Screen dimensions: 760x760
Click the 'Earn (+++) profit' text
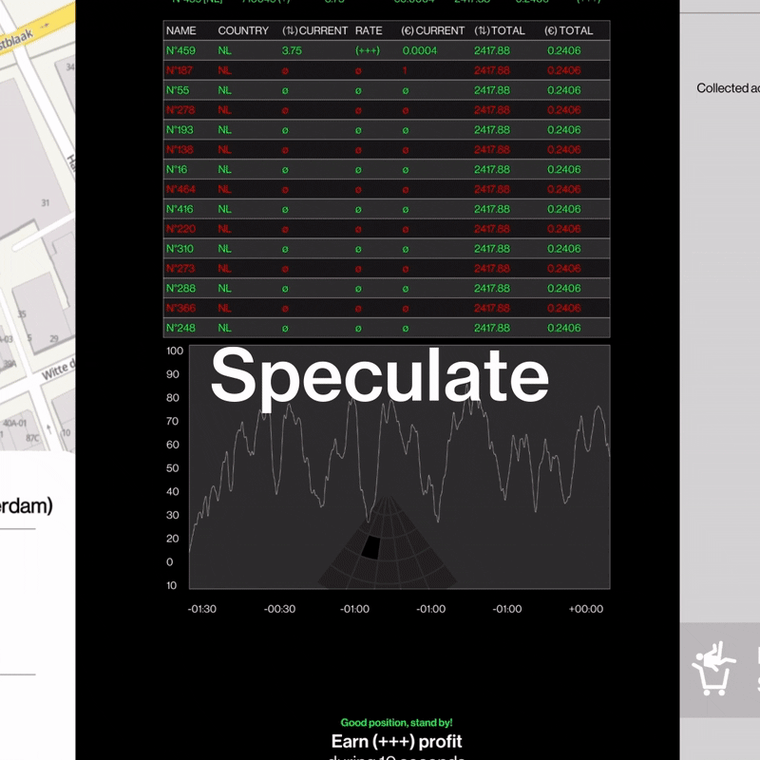[x=396, y=742]
